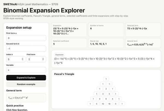Click the First term a input field
This screenshot has width=164, height=111.
pos(26,38)
